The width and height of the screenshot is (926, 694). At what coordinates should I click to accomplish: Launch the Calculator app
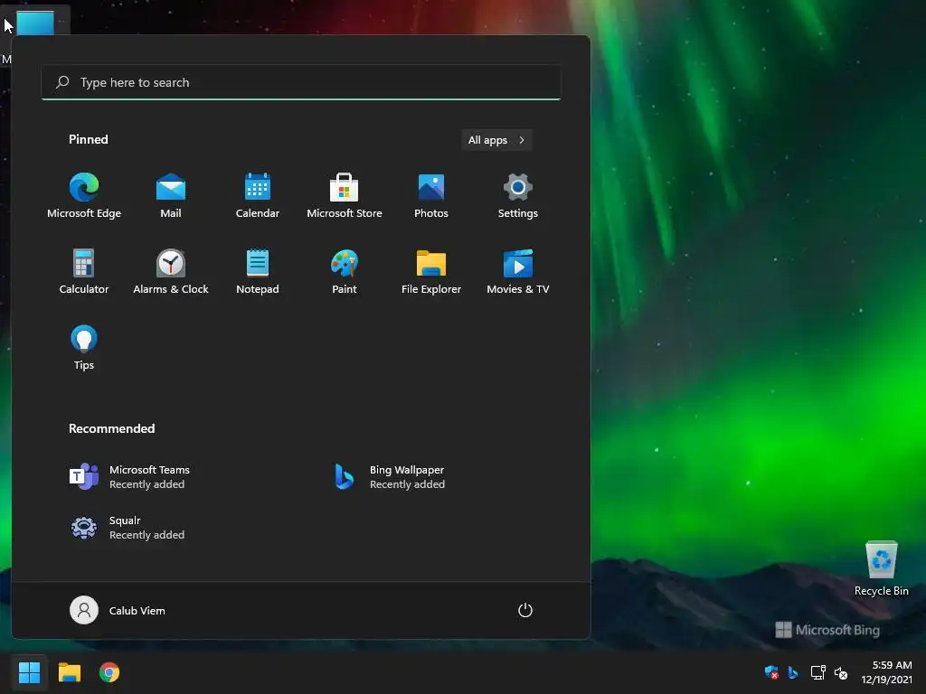84,271
